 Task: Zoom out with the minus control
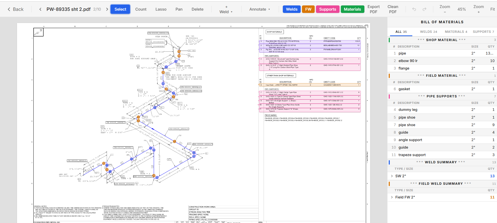[x=444, y=9]
